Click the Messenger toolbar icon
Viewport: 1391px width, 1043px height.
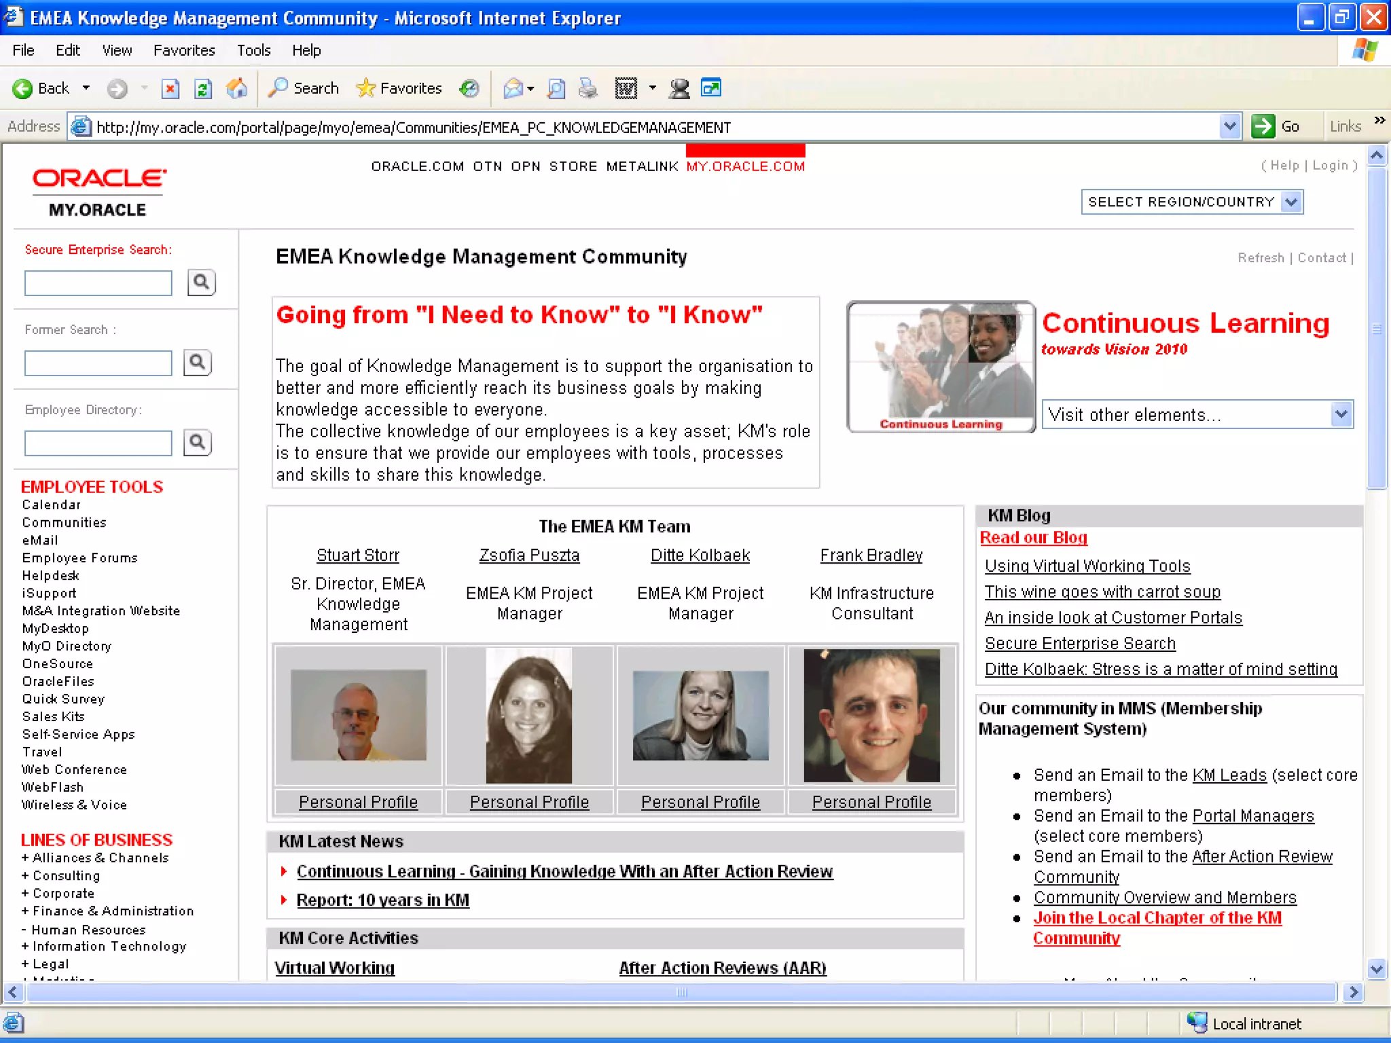[x=679, y=88]
